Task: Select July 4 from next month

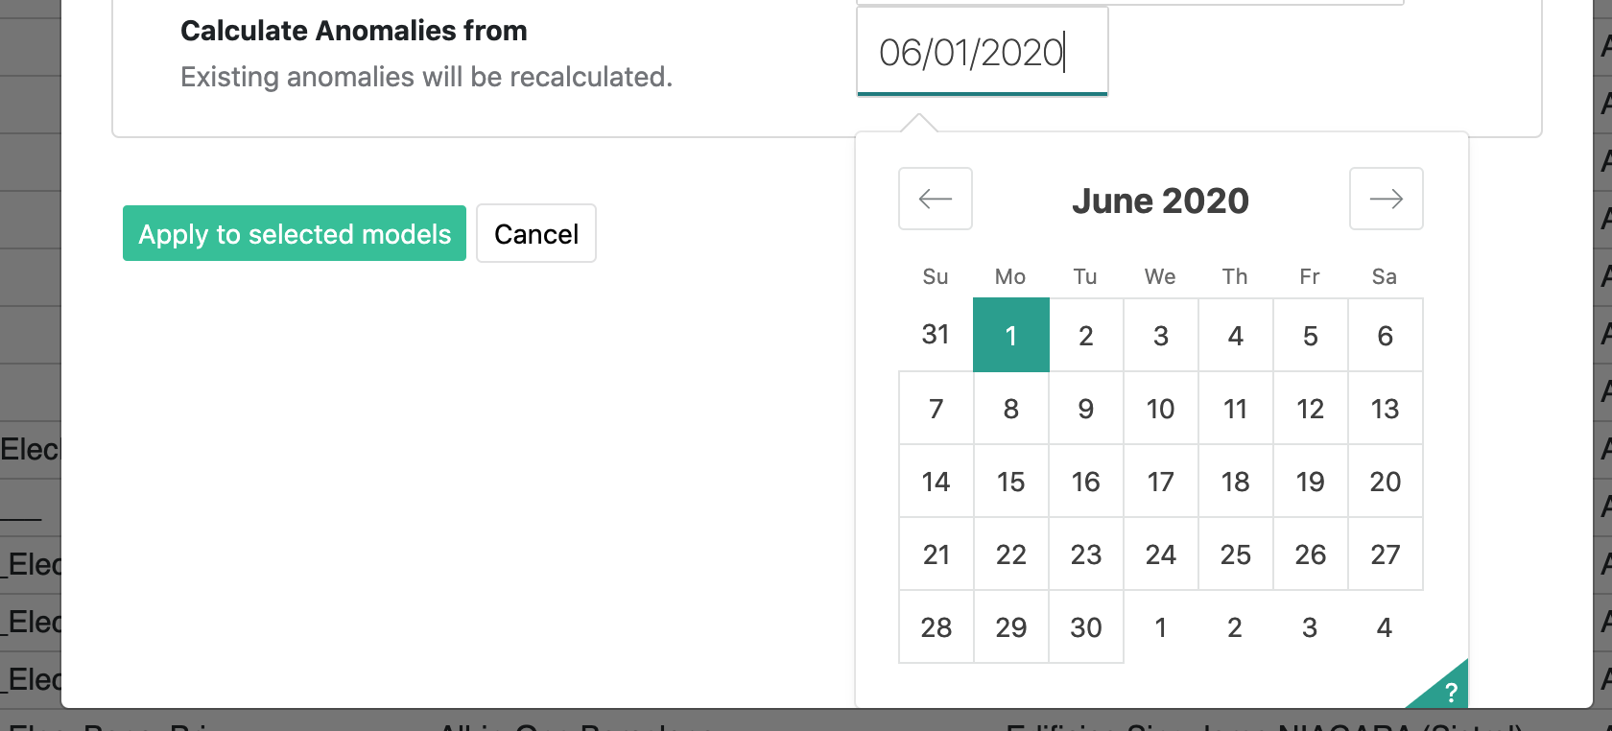Action: (1386, 626)
